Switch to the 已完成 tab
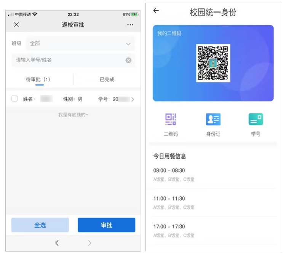286x255 pixels. [x=107, y=80]
